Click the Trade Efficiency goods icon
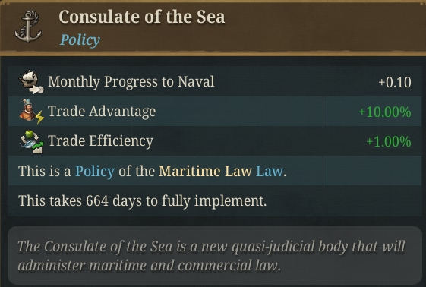This screenshot has width=426, height=287. point(31,141)
